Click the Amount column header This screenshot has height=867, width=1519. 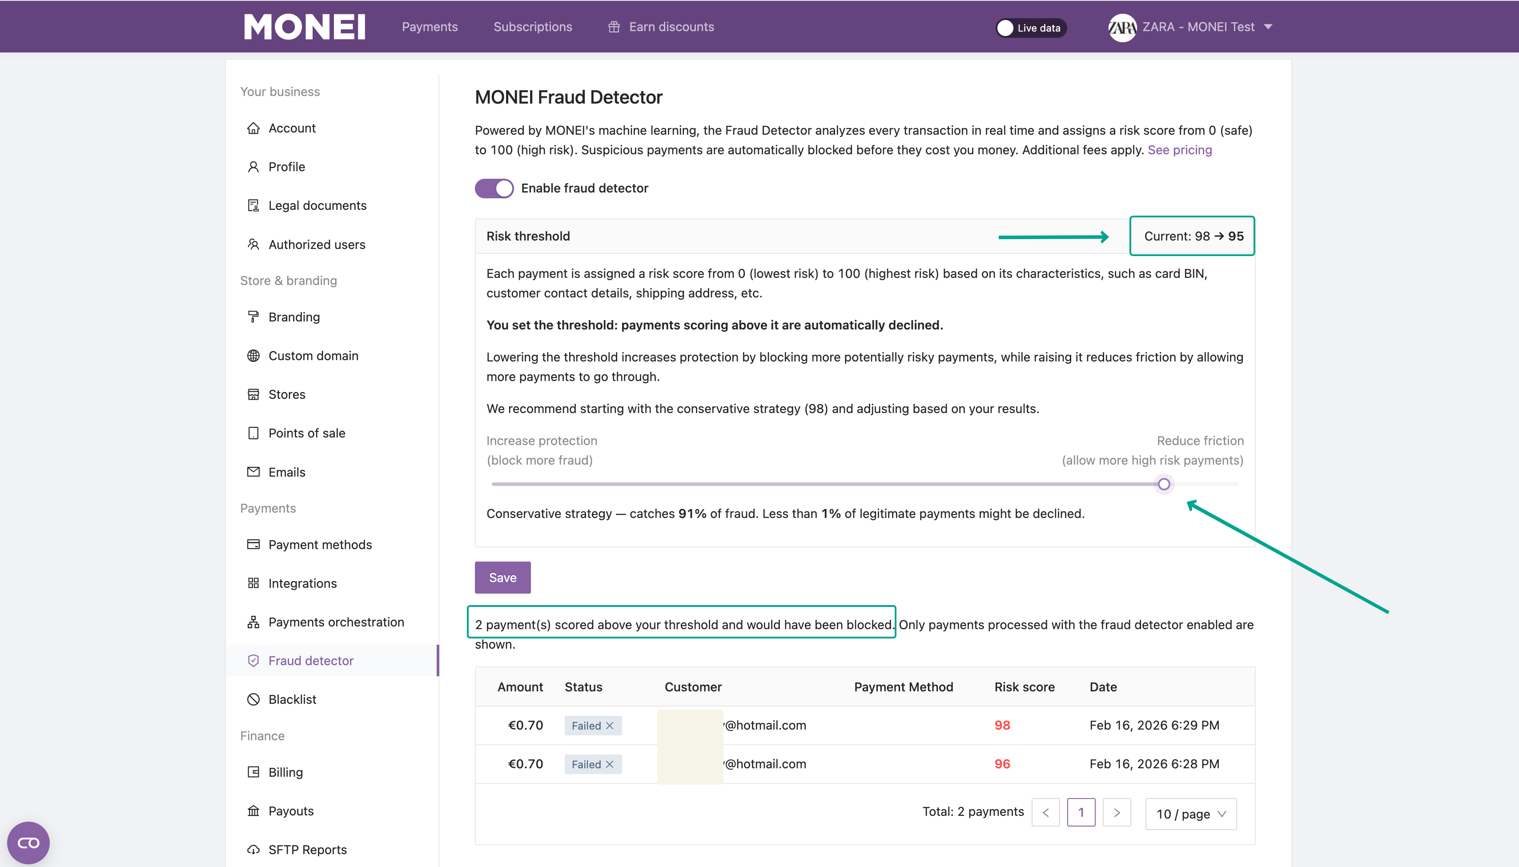click(x=520, y=686)
